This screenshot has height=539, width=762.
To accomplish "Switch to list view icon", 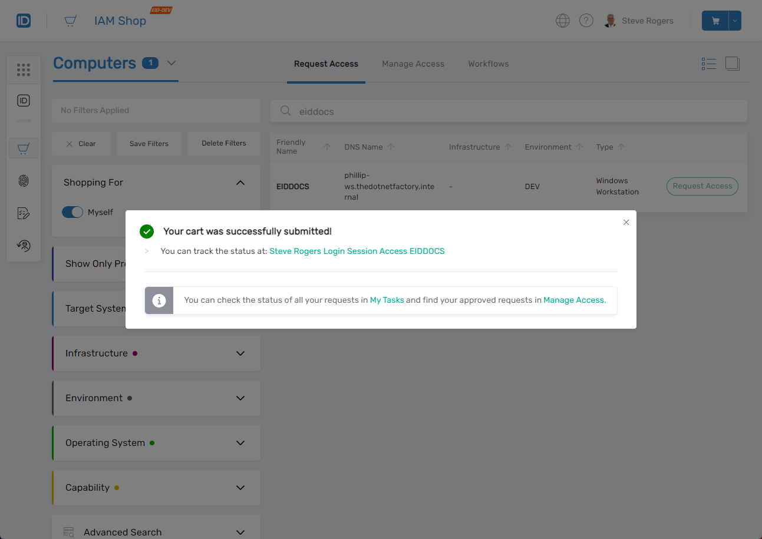I will click(709, 64).
